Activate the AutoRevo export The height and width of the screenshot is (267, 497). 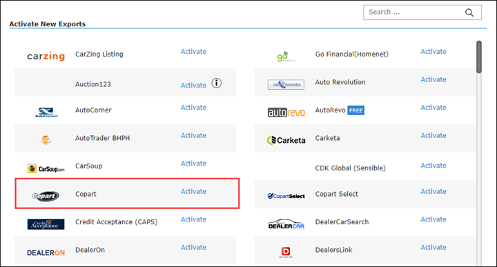(433, 108)
